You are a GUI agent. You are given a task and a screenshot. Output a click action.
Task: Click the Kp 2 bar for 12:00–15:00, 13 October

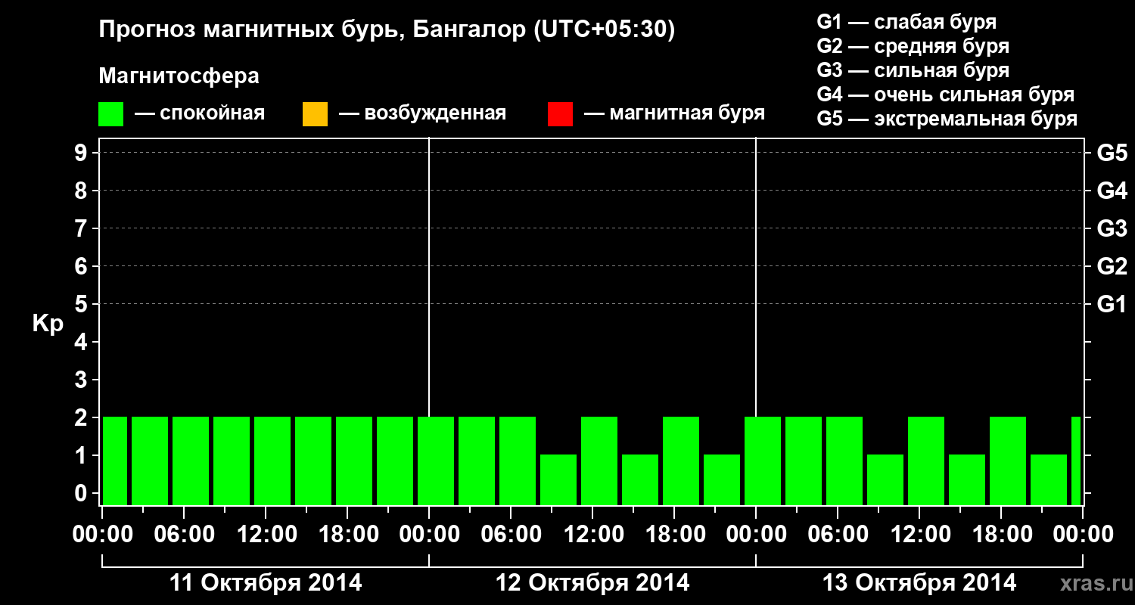926,461
